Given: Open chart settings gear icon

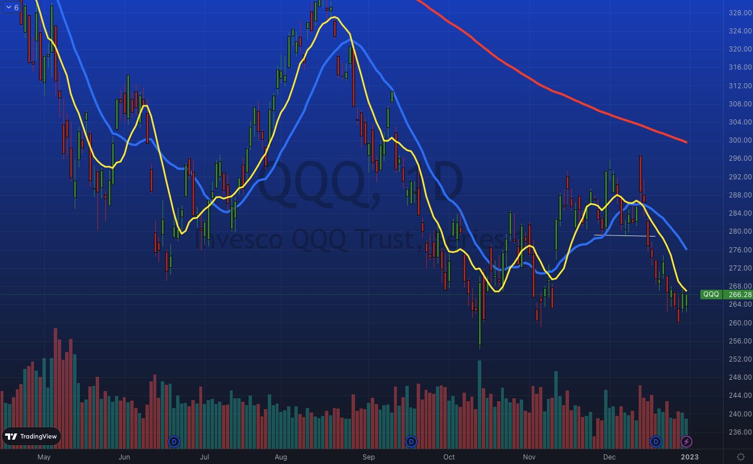Looking at the screenshot, I should 741,457.
